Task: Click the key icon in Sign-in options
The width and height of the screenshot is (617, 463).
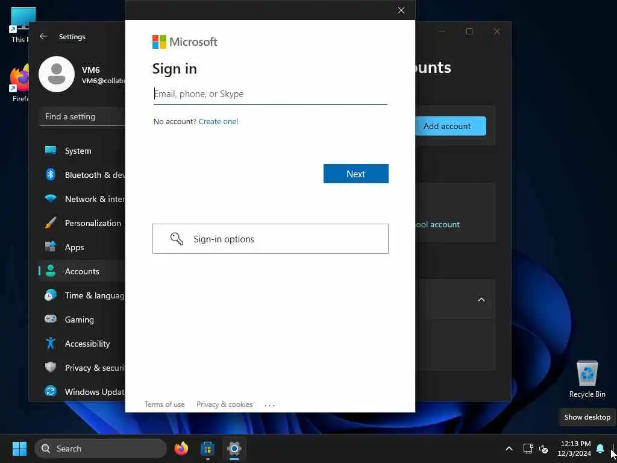Action: click(177, 239)
